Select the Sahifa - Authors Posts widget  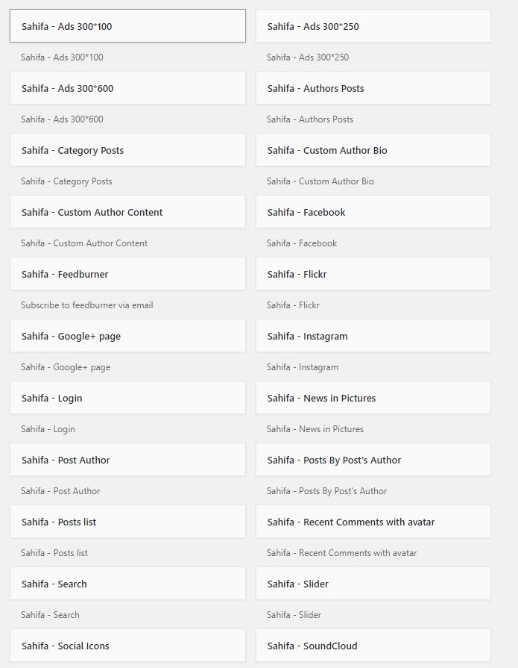tap(373, 88)
